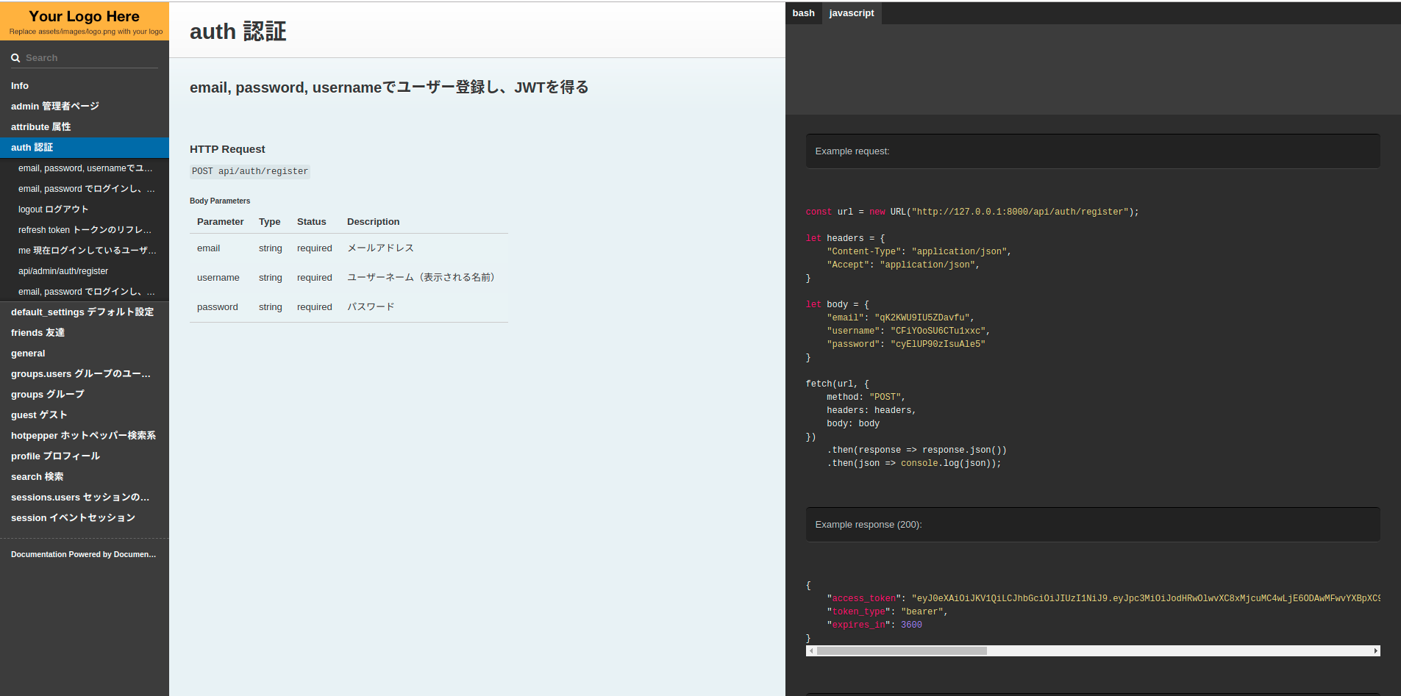Click the response scrollbar left arrow
Screen dimensions: 1401x696
pyautogui.click(x=811, y=651)
